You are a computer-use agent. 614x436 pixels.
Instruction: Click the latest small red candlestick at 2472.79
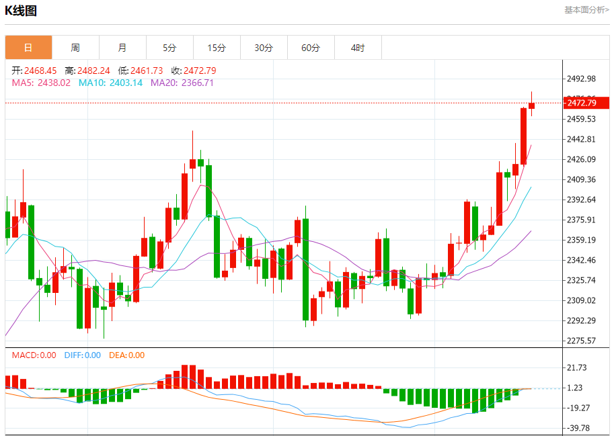coord(532,105)
